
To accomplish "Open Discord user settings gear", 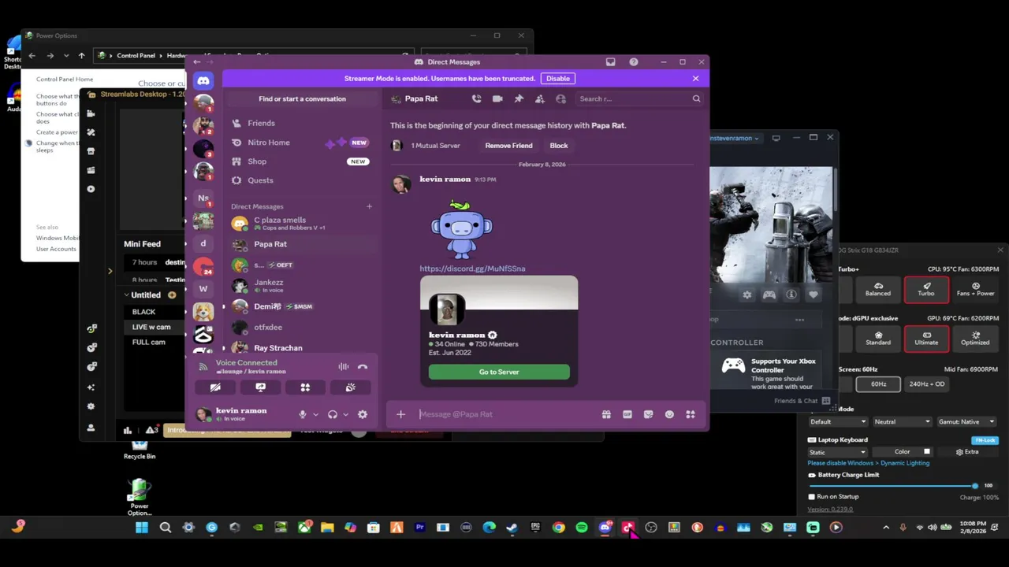I will (363, 414).
